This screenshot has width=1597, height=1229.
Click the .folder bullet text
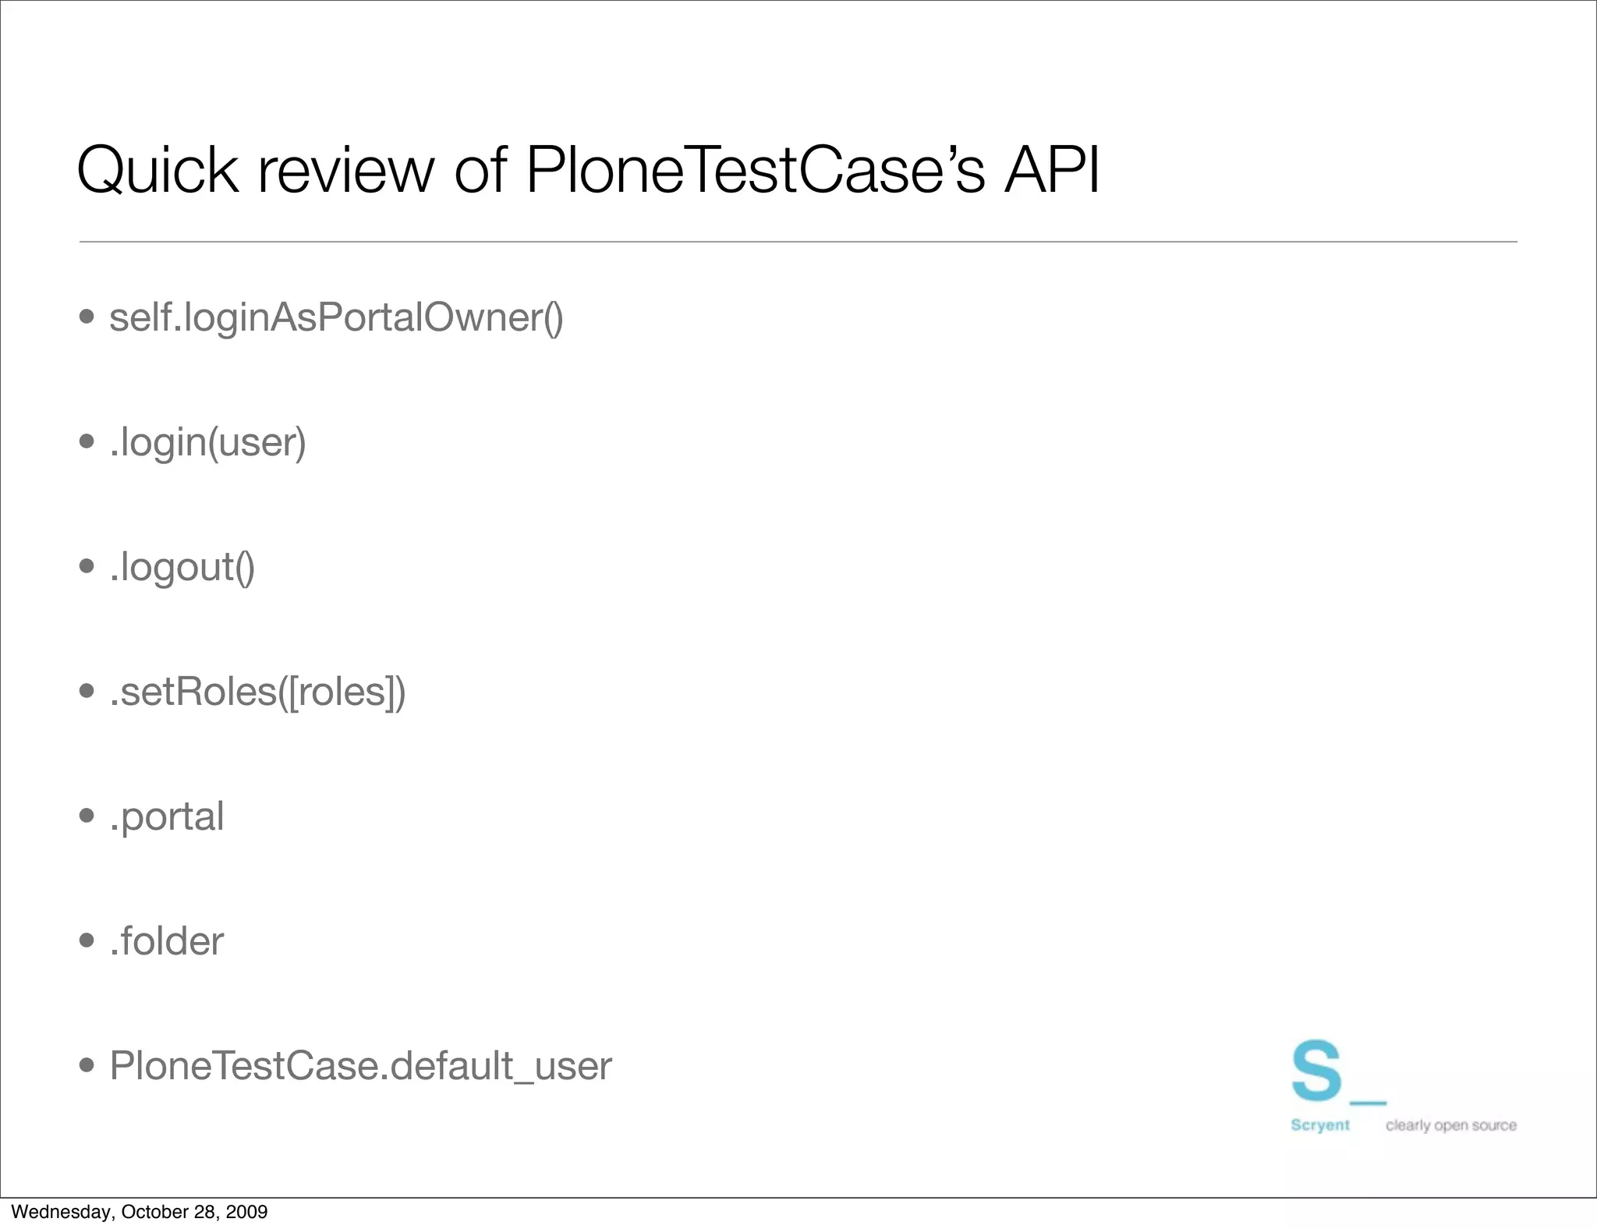[167, 941]
